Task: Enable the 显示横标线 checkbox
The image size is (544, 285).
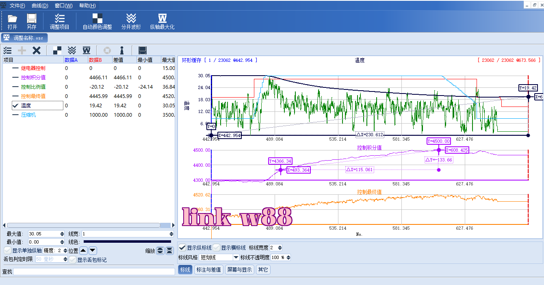Action: 217,248
